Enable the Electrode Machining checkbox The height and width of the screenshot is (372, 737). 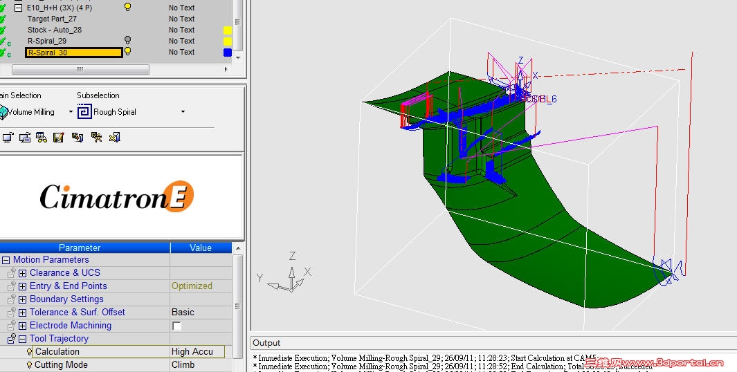pos(176,326)
